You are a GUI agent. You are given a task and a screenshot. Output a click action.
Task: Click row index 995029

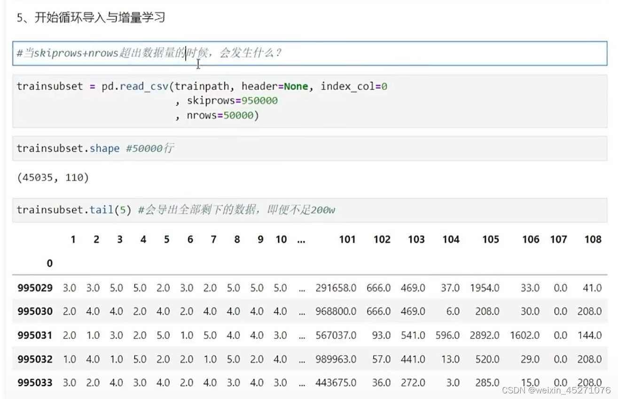point(35,288)
